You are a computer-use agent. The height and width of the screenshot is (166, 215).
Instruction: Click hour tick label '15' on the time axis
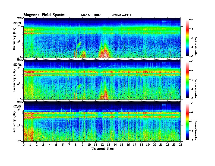122,145
